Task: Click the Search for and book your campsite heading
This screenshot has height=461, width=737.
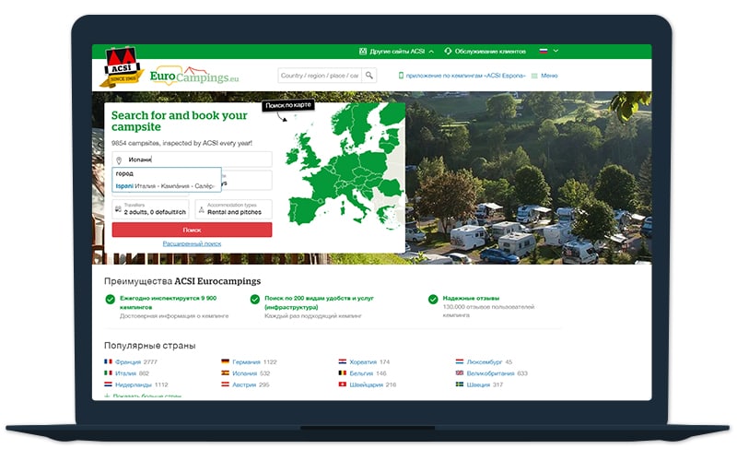Action: 179,121
